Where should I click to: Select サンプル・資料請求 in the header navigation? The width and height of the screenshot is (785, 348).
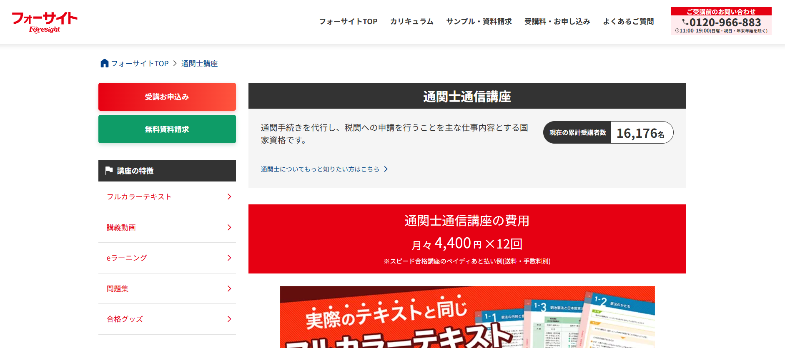[479, 22]
